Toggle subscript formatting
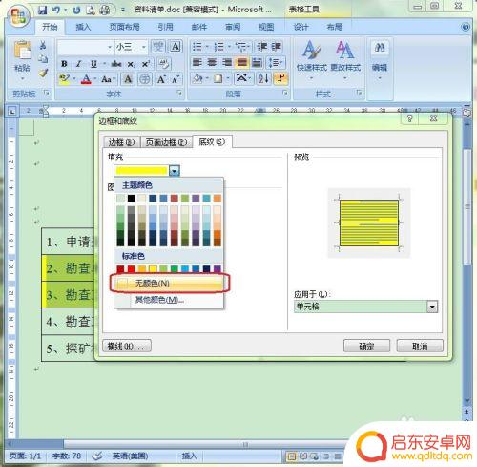This screenshot has width=477, height=467. [131, 64]
